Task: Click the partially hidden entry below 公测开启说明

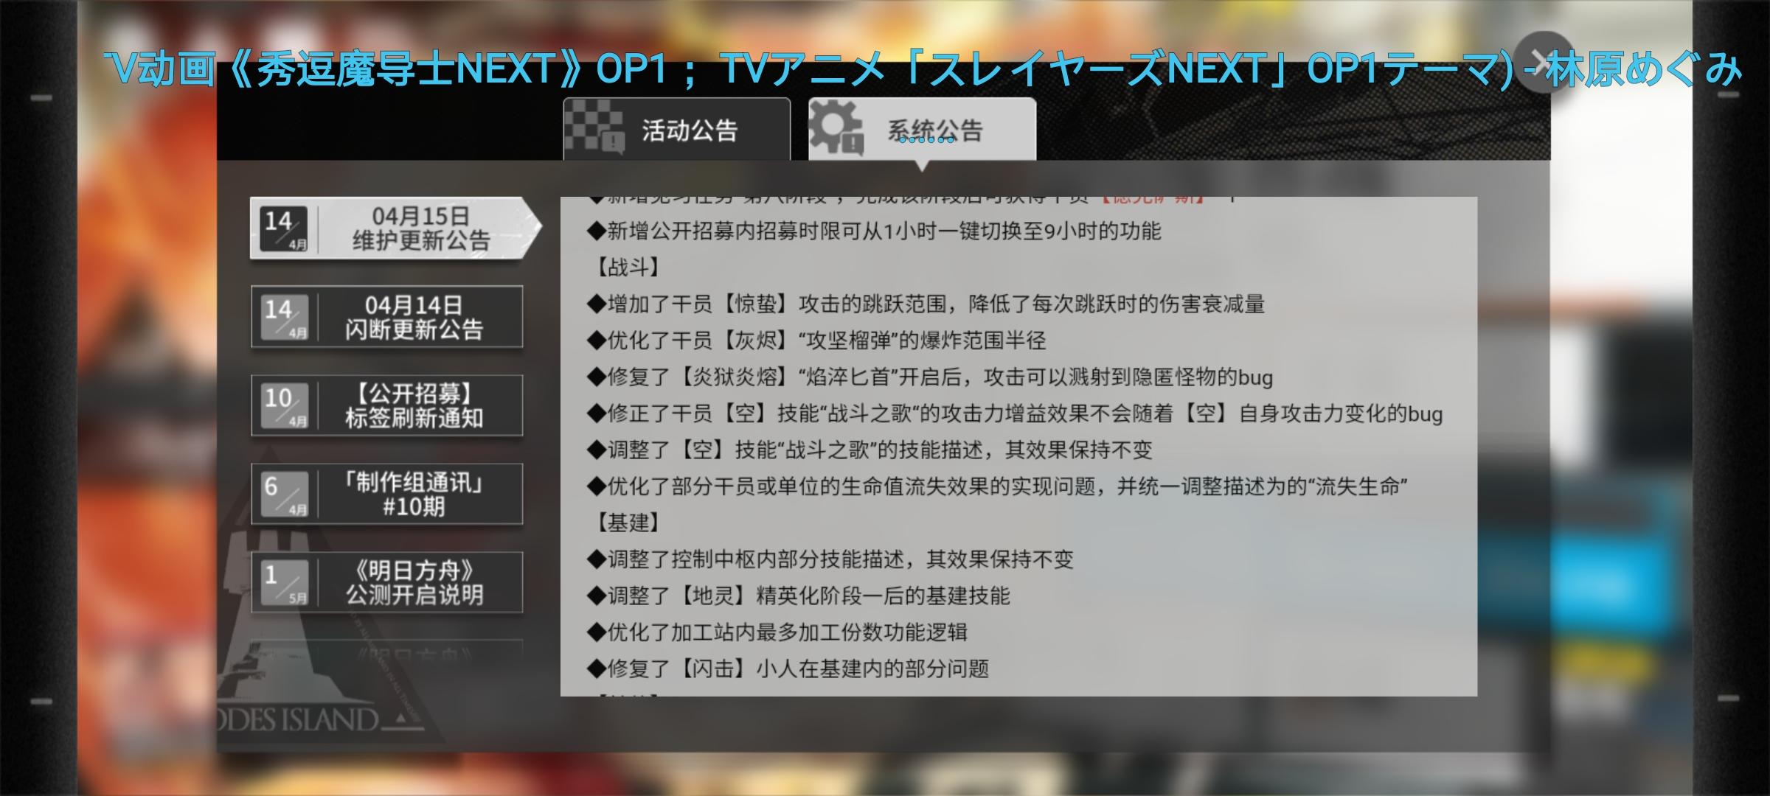Action: [387, 652]
